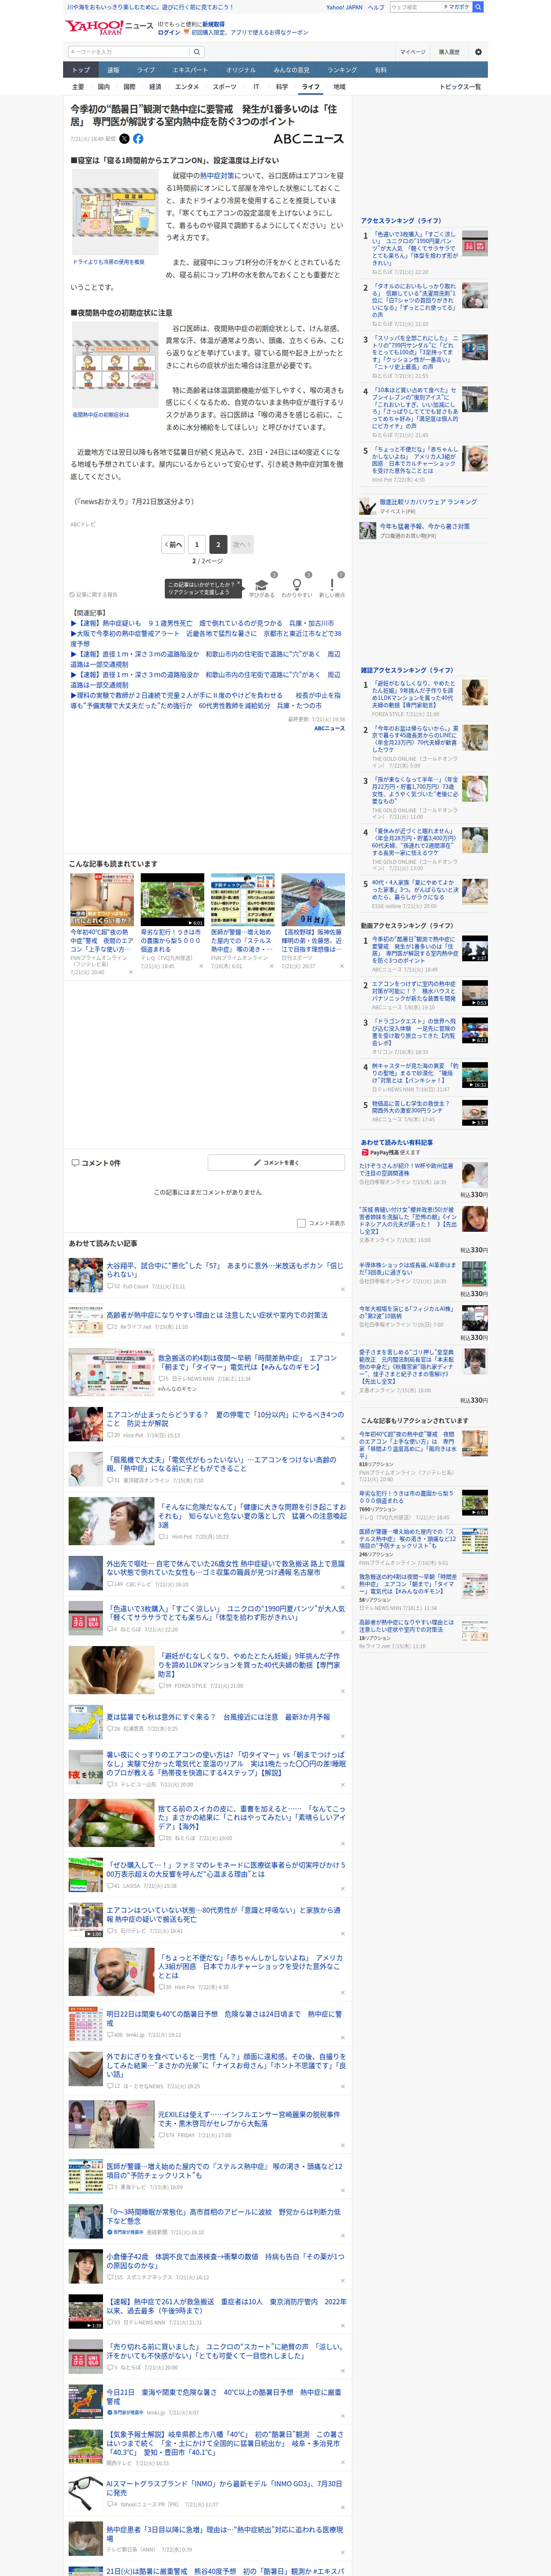Open マイページ link
The image size is (551, 2576).
point(412,52)
